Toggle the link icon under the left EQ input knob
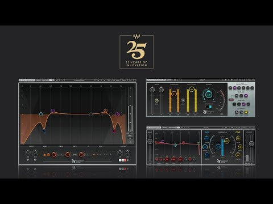The width and height of the screenshot is (273, 204). pos(28,160)
